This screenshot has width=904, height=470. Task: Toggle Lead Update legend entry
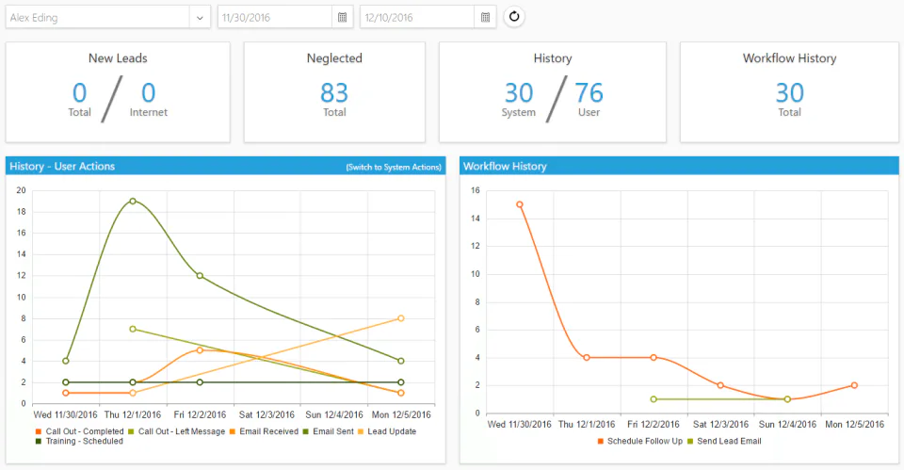387,431
